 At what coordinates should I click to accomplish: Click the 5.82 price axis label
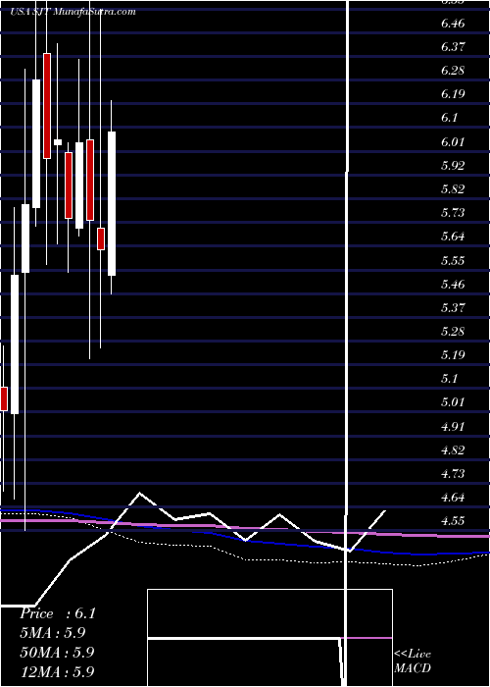coord(453,189)
